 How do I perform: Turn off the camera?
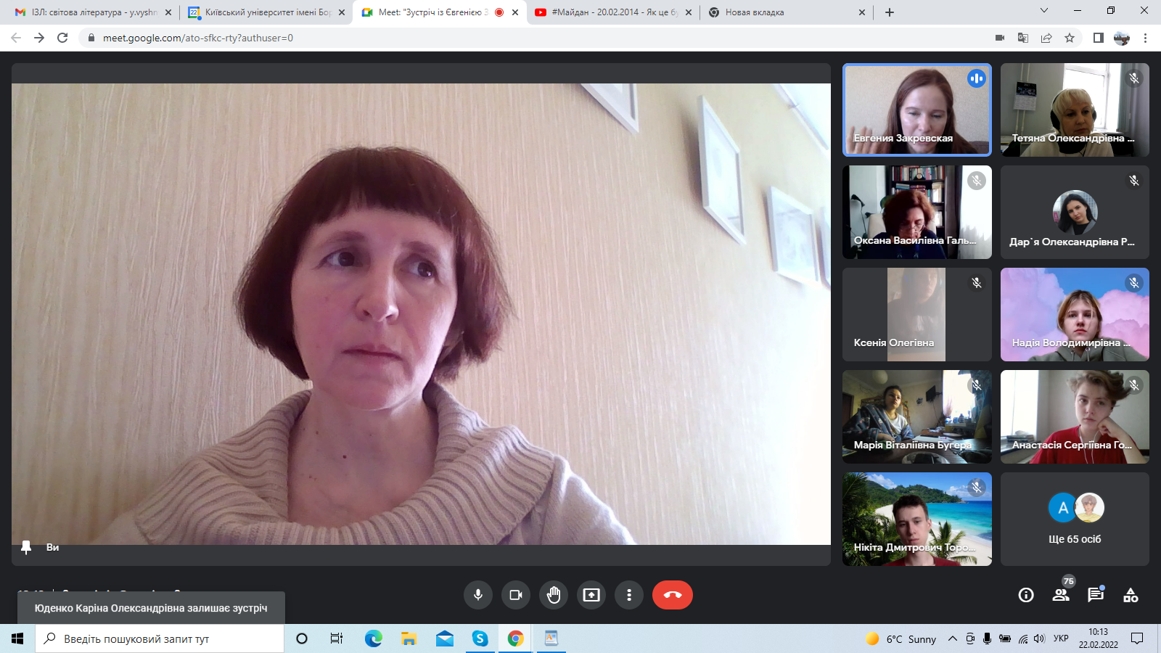pyautogui.click(x=516, y=595)
